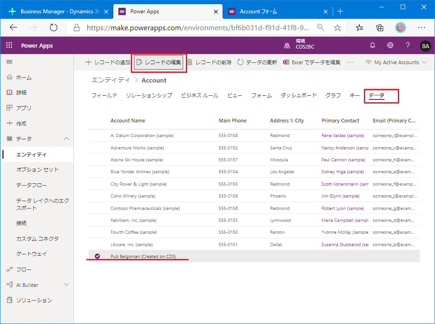Open browser settings and more ellipsis
The height and width of the screenshot is (324, 435).
tap(421, 27)
